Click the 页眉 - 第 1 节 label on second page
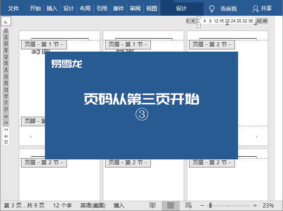 point(128,44)
